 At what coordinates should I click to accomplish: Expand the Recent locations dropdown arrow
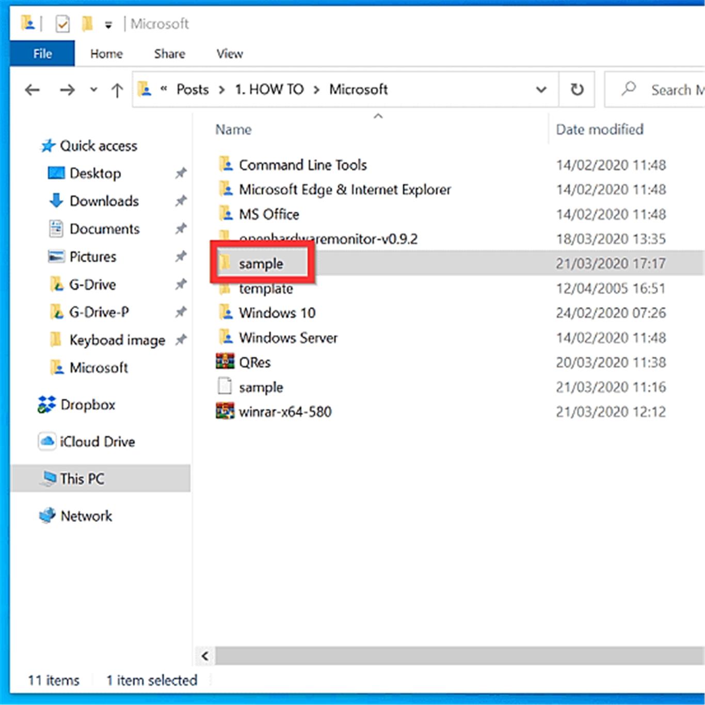point(93,90)
